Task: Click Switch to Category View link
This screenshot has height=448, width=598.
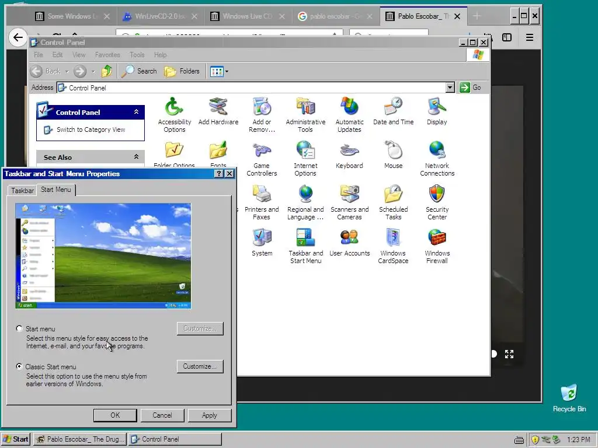Action: tap(91, 129)
